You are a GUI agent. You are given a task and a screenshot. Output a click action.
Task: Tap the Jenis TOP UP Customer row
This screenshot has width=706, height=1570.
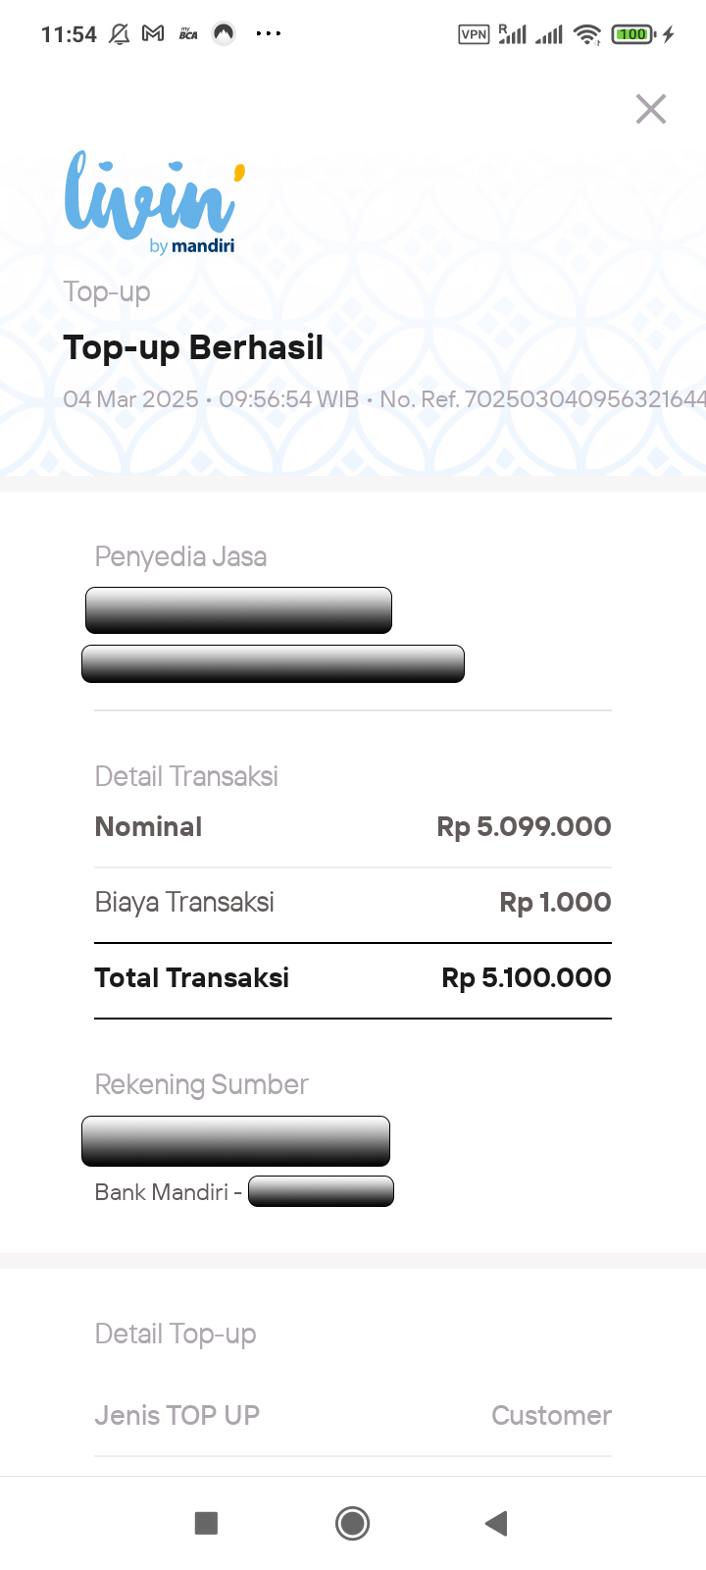[353, 1415]
